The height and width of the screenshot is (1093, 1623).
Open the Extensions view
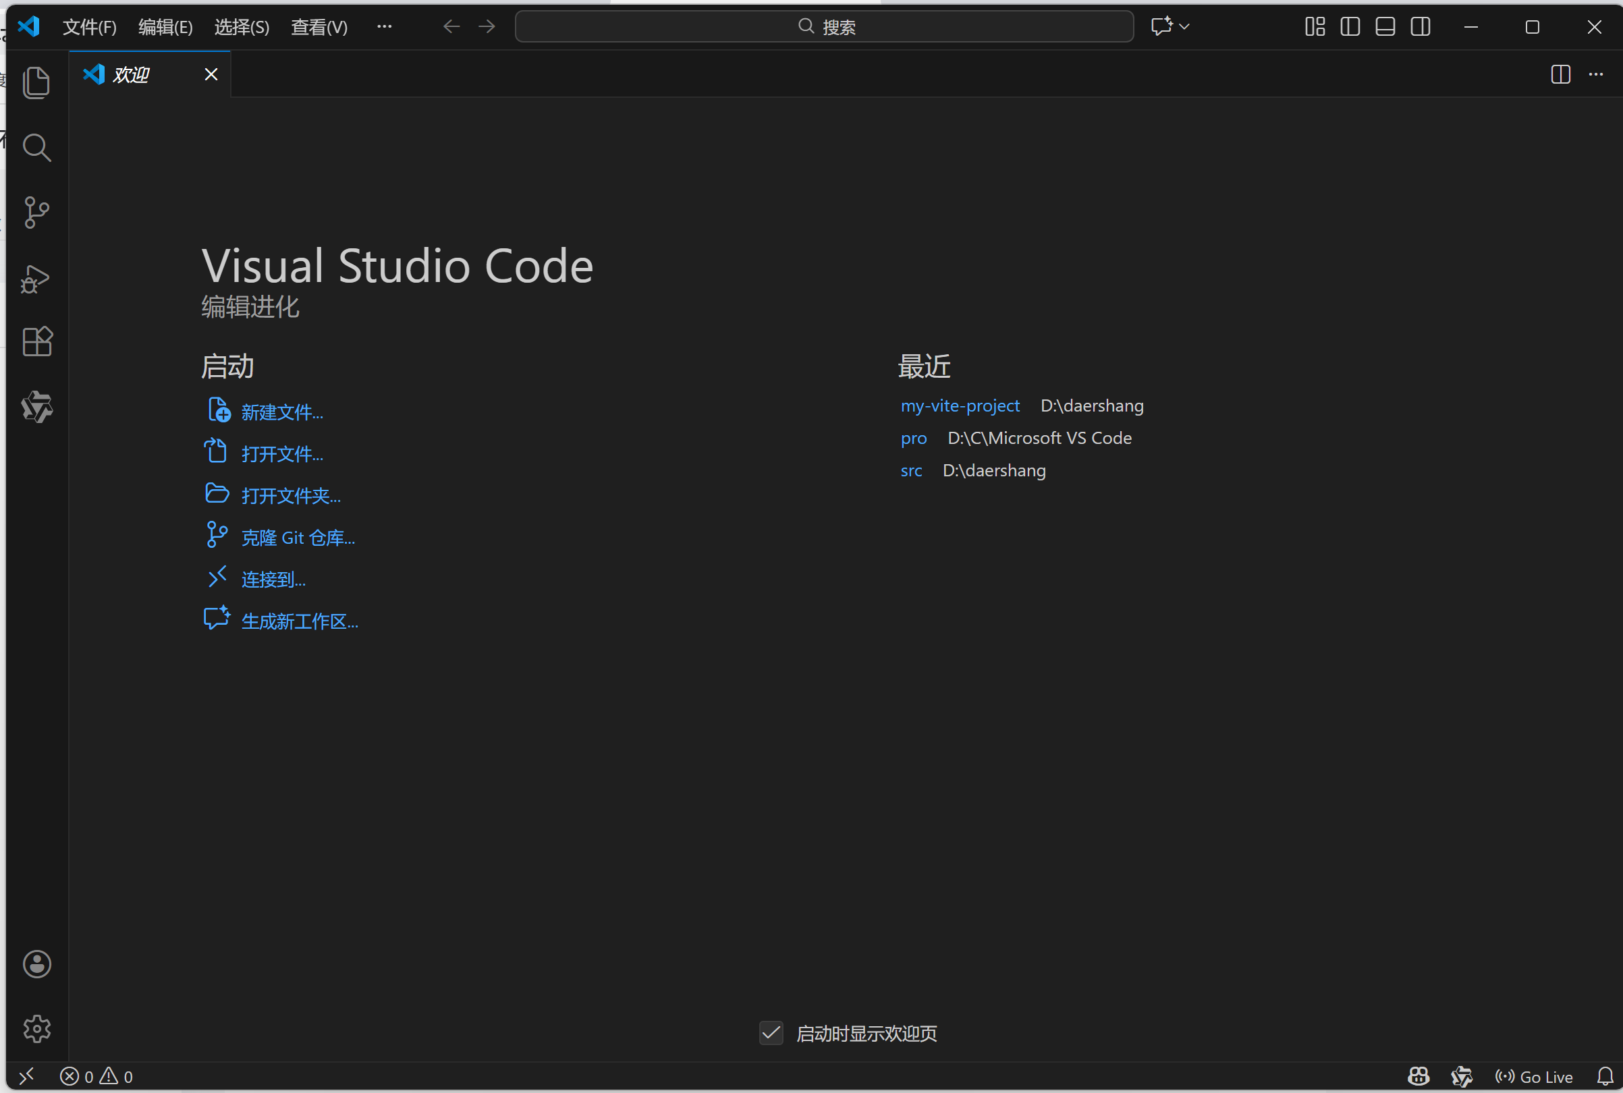point(36,341)
